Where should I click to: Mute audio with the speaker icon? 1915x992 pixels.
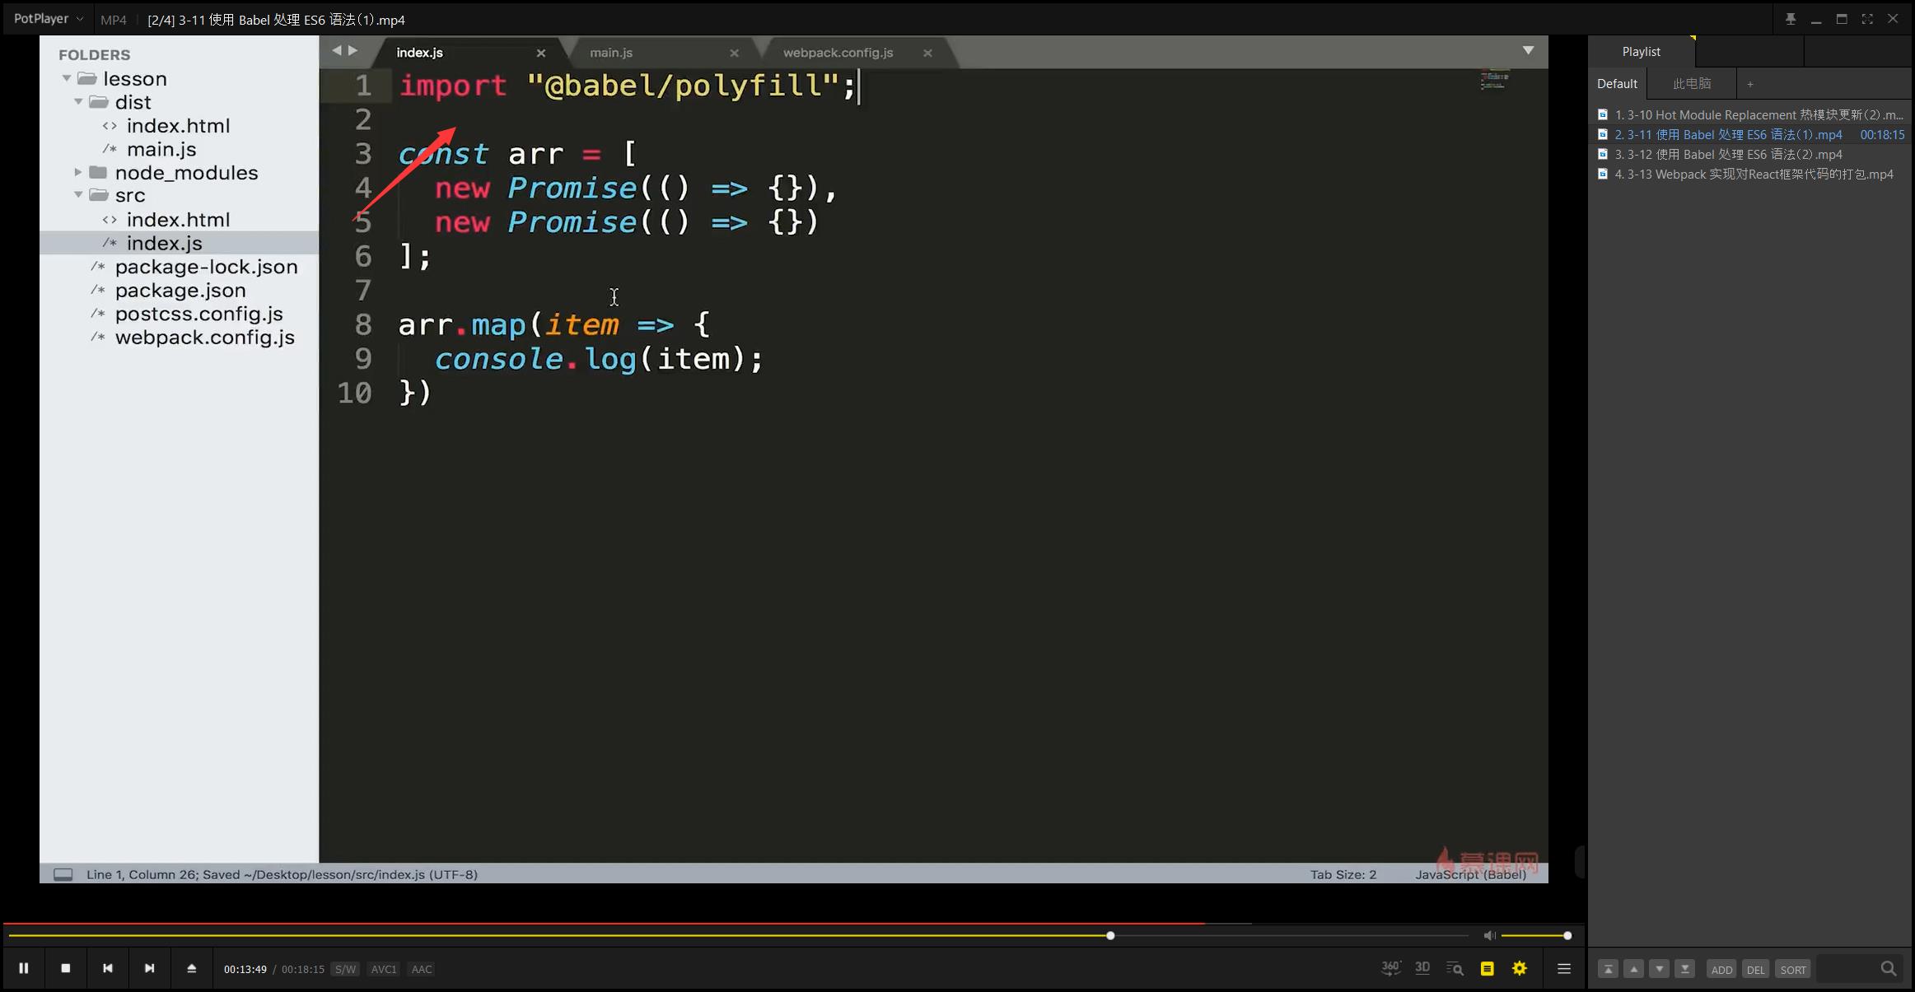1489,935
